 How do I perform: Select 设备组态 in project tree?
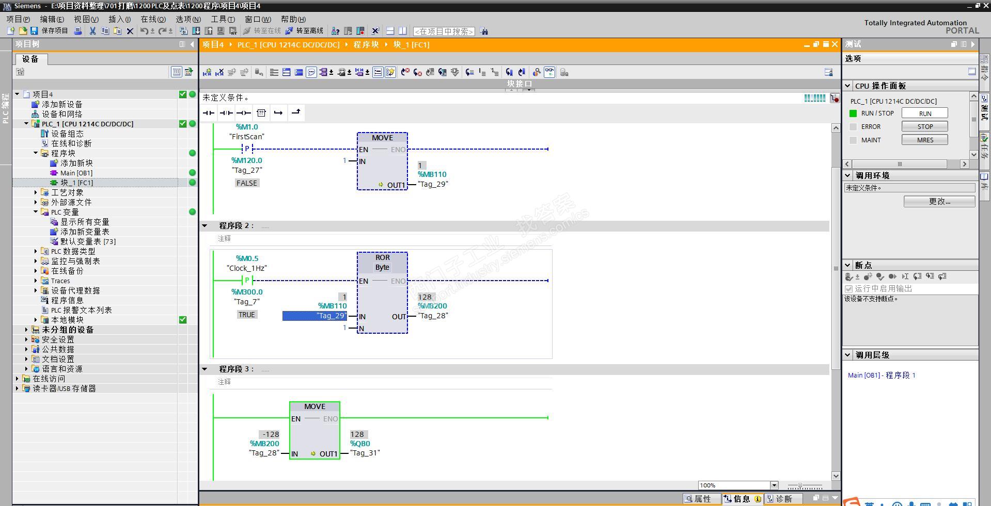tap(67, 134)
